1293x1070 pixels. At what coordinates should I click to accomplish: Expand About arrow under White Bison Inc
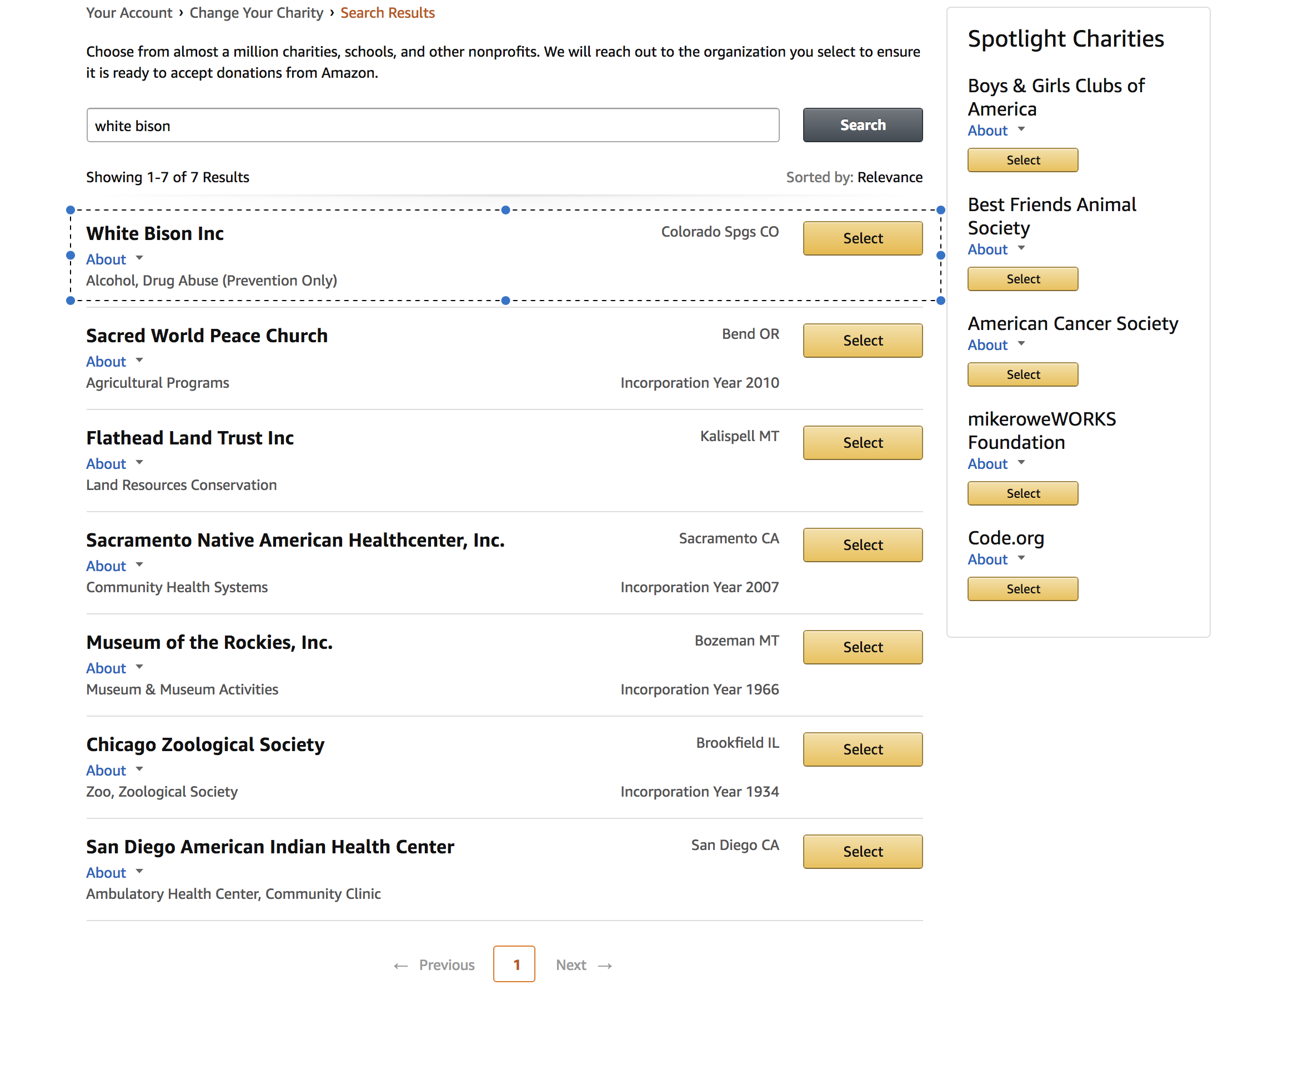(139, 259)
